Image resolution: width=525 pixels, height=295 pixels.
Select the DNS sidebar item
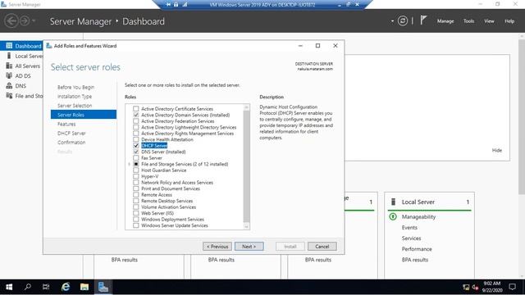tap(21, 86)
